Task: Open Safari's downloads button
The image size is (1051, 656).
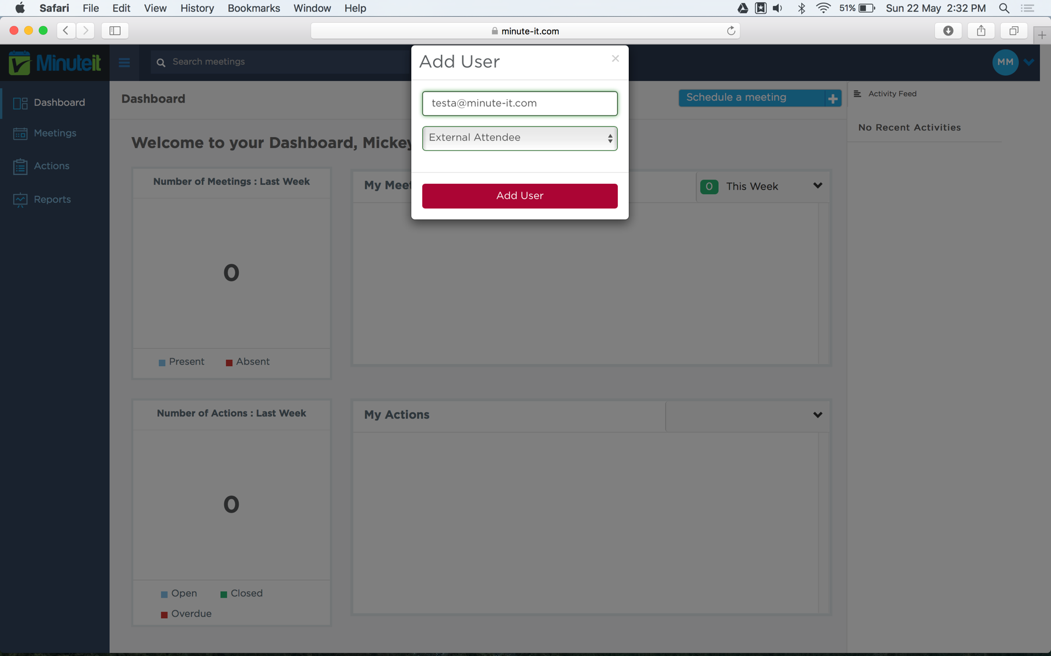Action: [x=948, y=30]
